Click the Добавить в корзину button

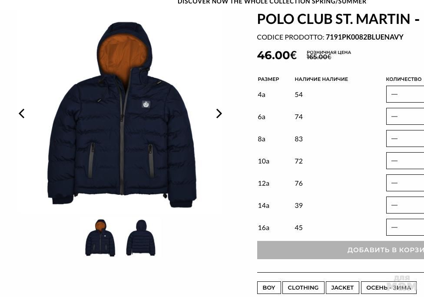pos(341,250)
